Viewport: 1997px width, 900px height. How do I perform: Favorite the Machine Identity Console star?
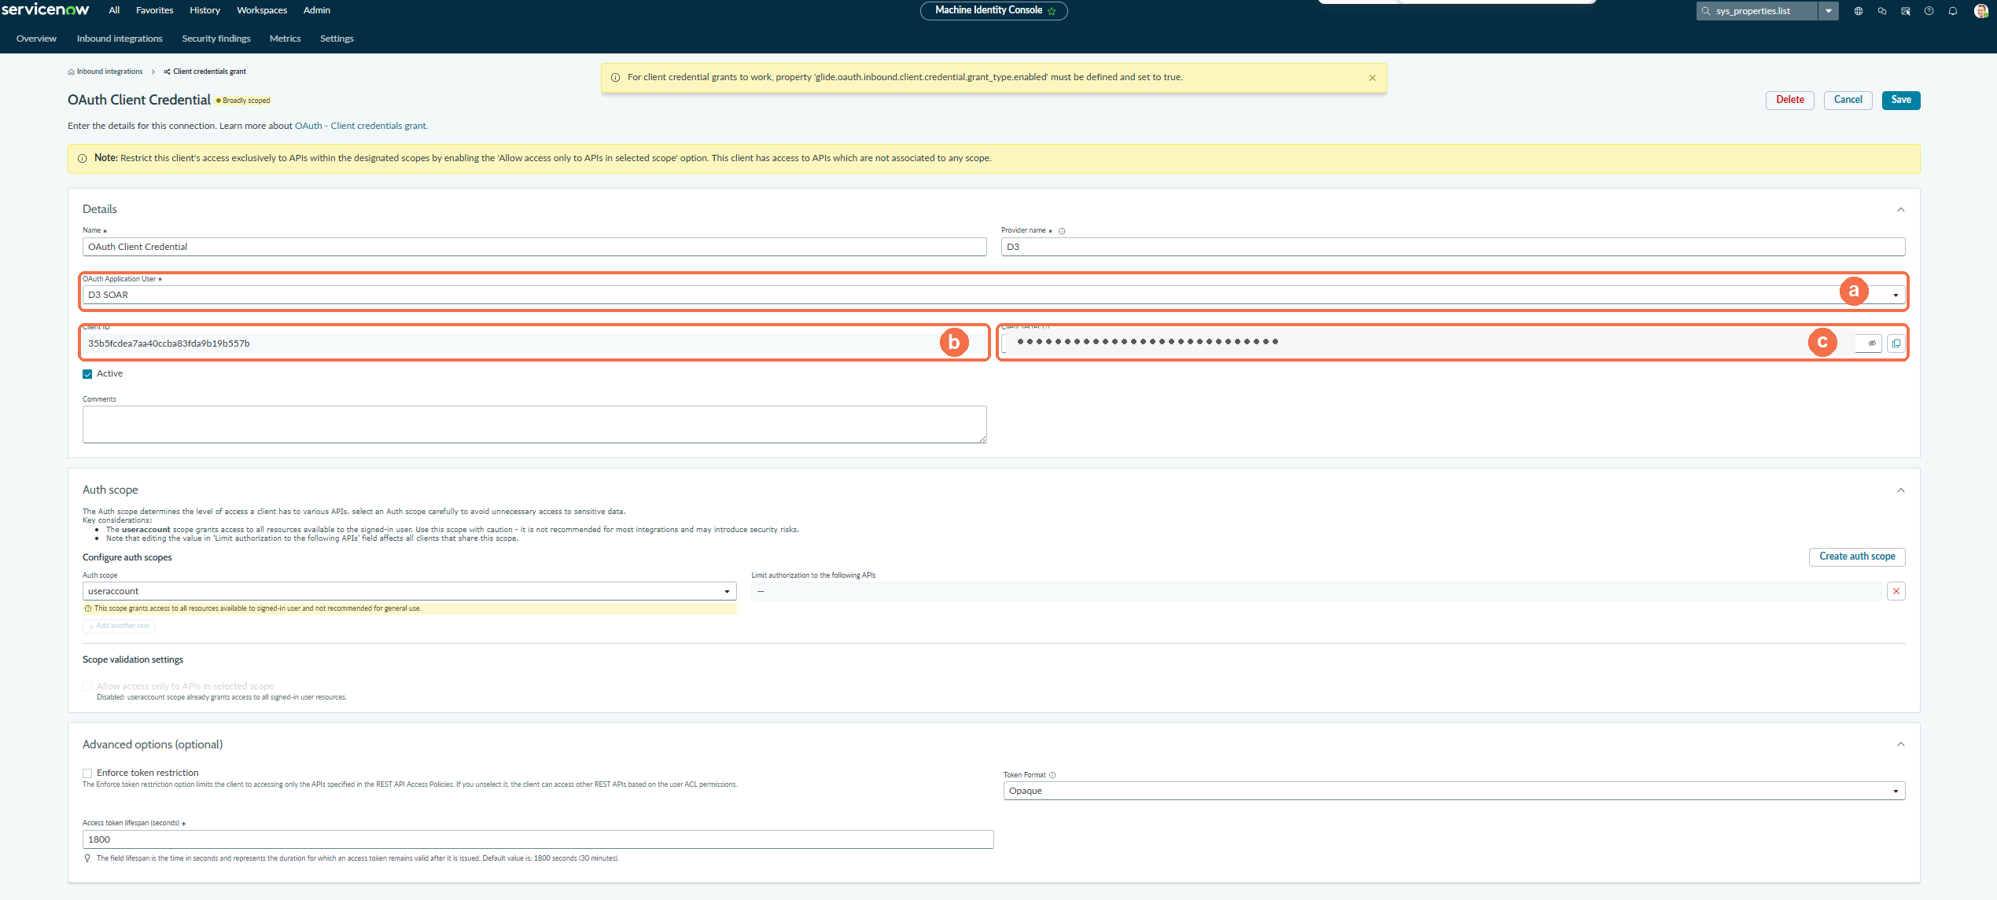click(x=1052, y=11)
